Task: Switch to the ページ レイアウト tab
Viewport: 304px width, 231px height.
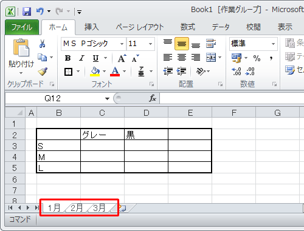Action: point(140,27)
